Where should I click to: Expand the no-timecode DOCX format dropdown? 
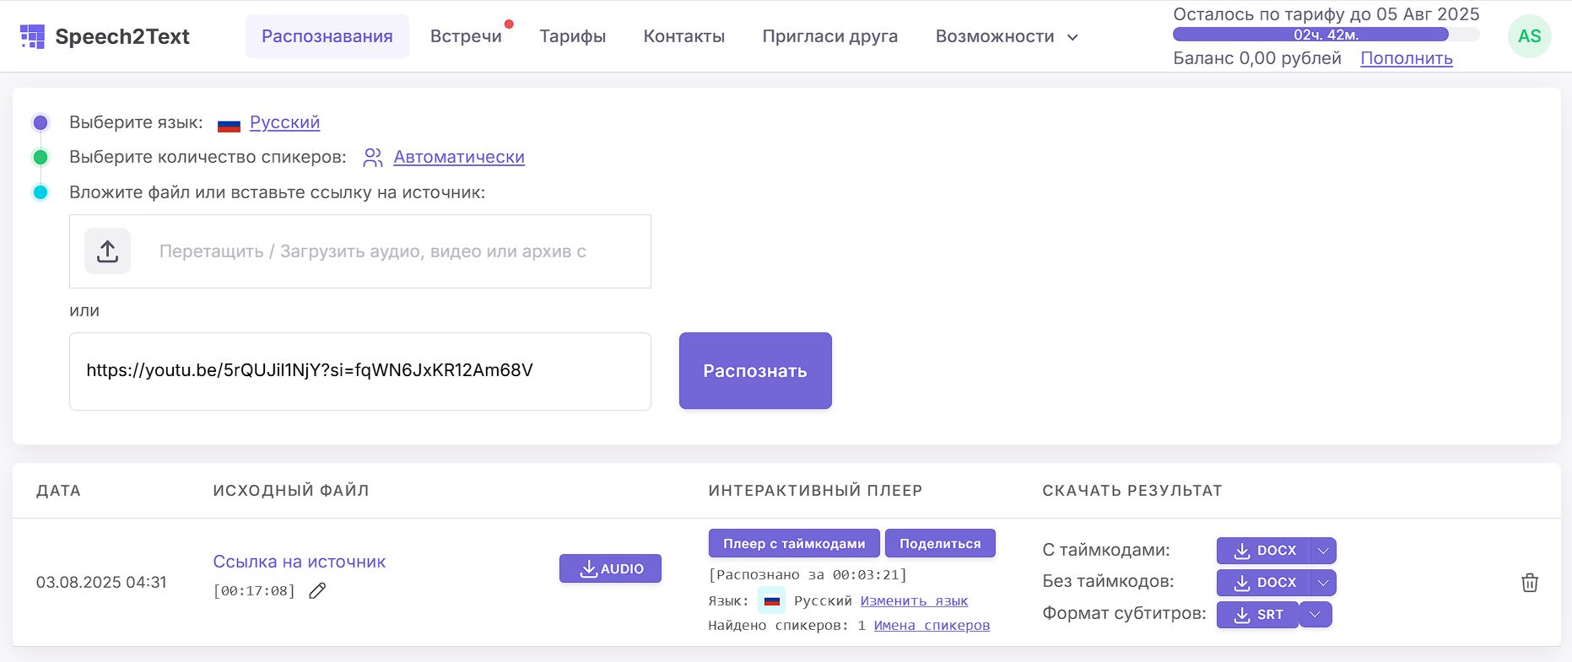[1323, 583]
